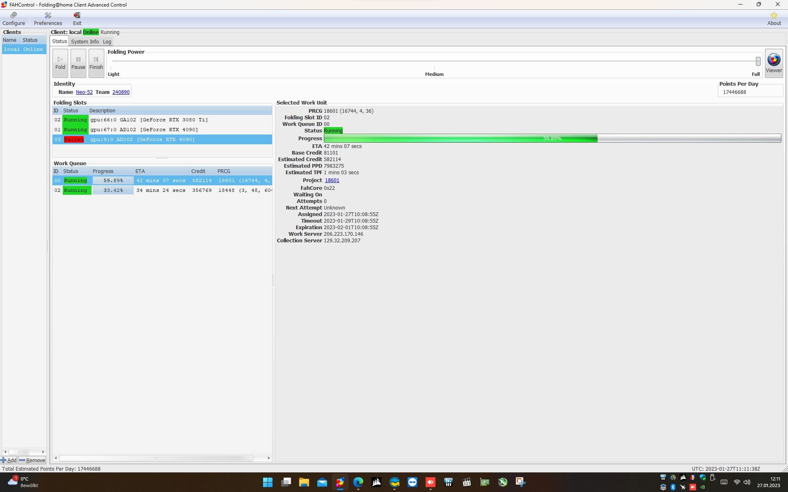The image size is (788, 492).
Task: Launch the protein Viewer
Action: (x=774, y=63)
